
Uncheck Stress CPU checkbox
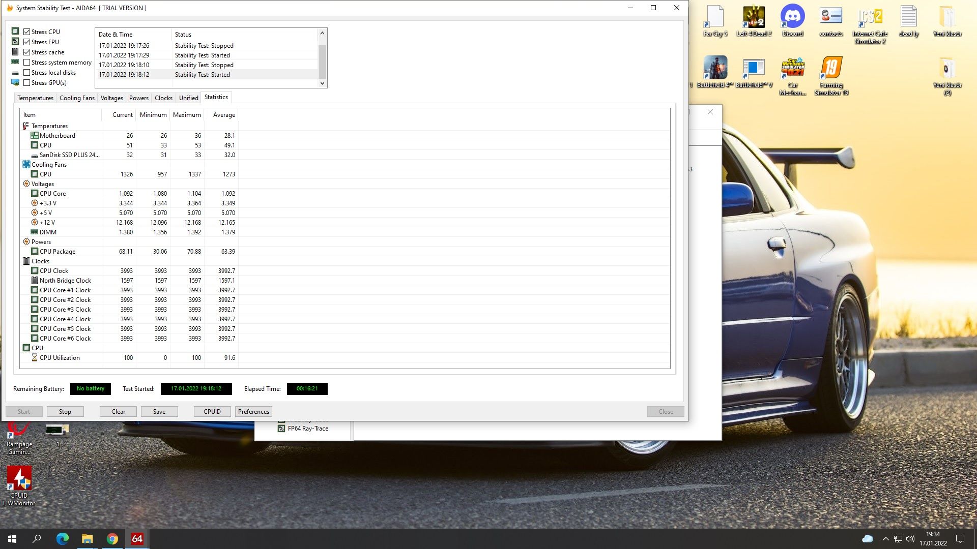pyautogui.click(x=27, y=32)
